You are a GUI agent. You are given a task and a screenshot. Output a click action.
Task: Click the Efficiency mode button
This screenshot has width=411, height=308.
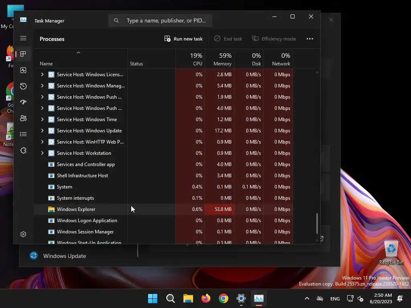(274, 39)
